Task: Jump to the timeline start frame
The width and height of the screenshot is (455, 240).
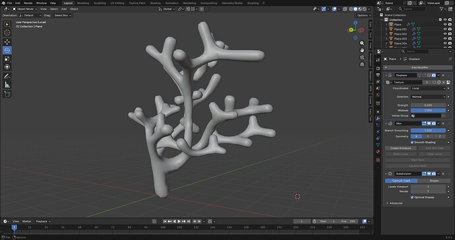Action: point(165,222)
